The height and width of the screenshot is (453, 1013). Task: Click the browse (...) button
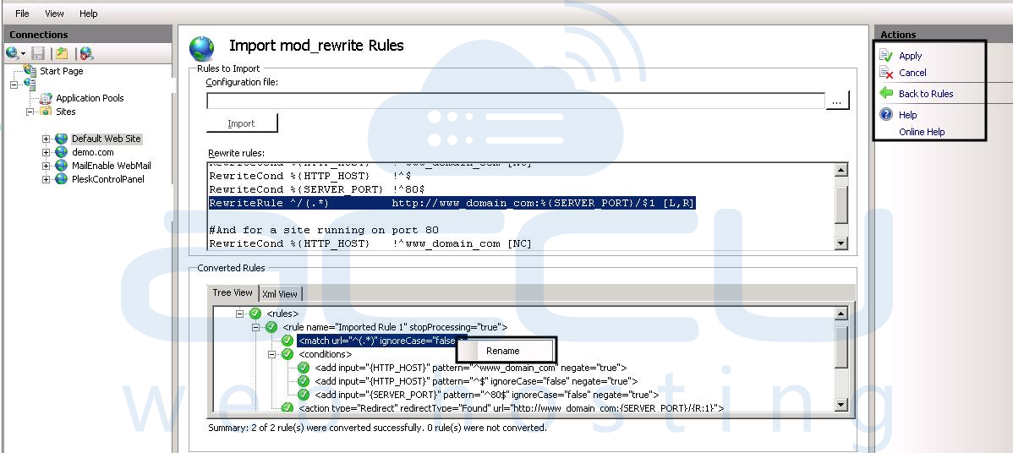coord(837,101)
